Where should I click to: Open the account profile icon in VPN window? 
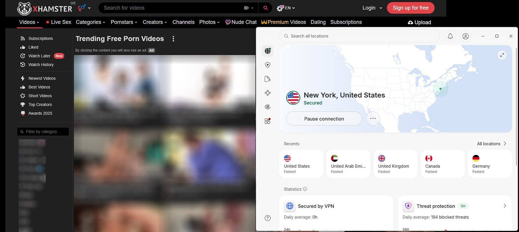(465, 36)
